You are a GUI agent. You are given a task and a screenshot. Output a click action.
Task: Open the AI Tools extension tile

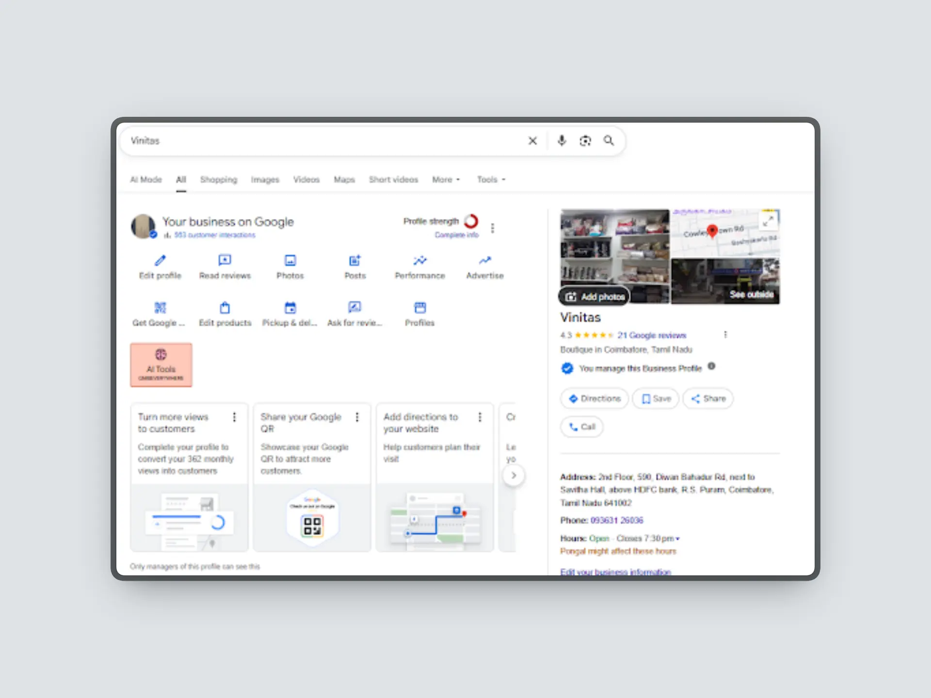(161, 365)
